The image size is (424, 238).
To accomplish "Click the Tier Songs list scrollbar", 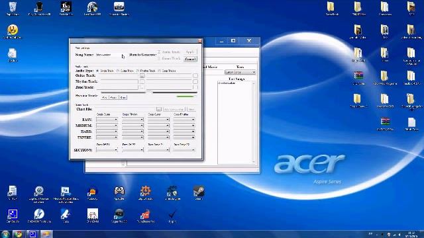I will [x=254, y=122].
